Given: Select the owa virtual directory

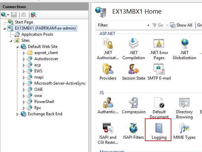Looking at the screenshot, I should 38,96.
